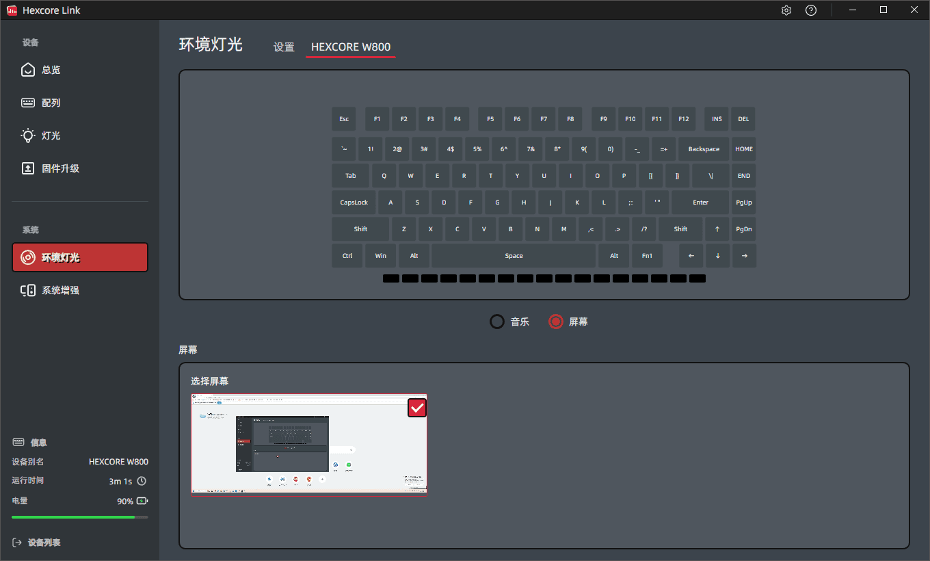The height and width of the screenshot is (561, 930).
Task: Click the 90% battery value
Action: (125, 501)
